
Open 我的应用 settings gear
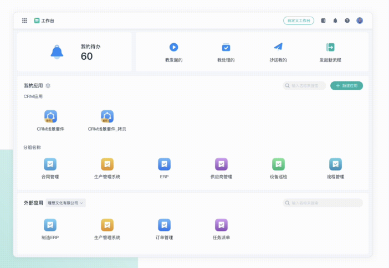pos(48,86)
